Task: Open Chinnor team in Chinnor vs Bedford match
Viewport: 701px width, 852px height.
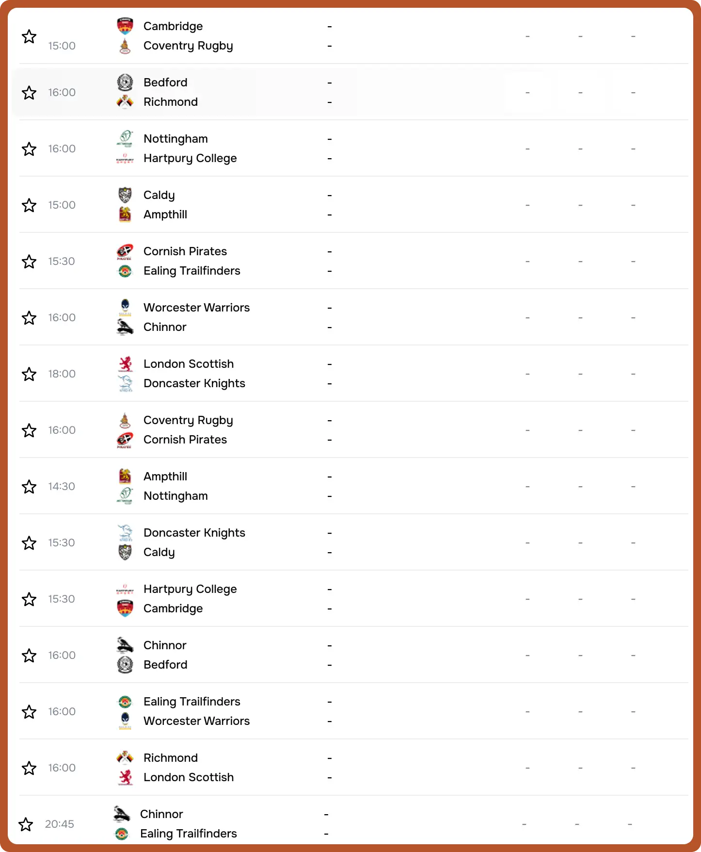Action: point(165,645)
